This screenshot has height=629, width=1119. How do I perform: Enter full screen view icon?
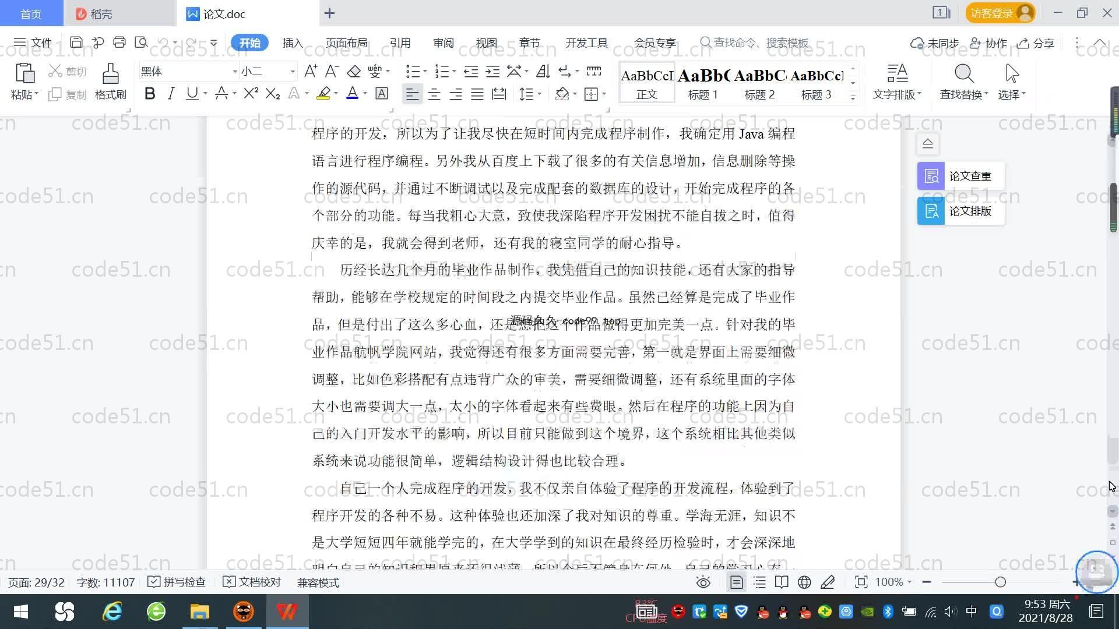click(x=861, y=582)
